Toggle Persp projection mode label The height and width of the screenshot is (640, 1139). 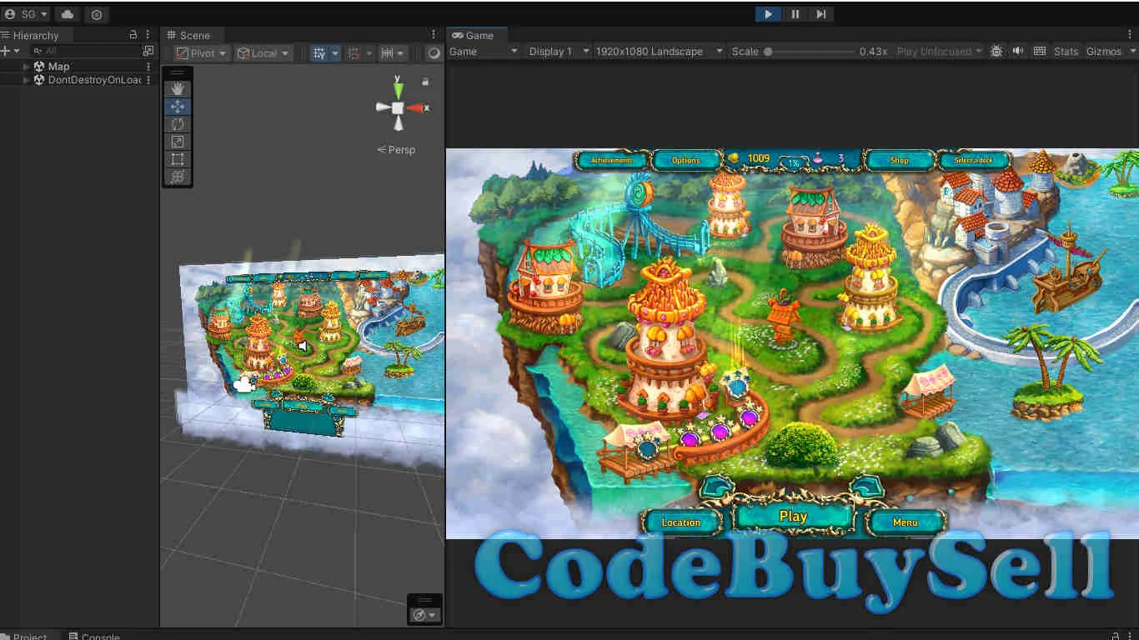pos(396,150)
